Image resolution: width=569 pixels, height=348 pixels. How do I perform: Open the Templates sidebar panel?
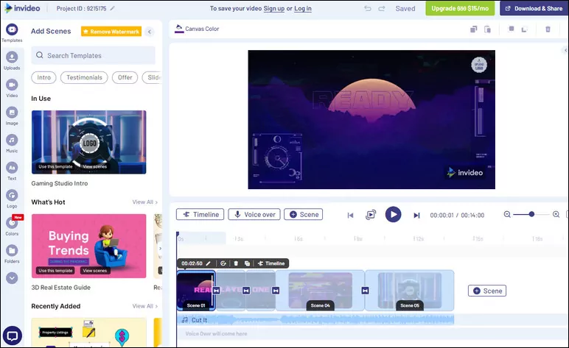tap(12, 33)
